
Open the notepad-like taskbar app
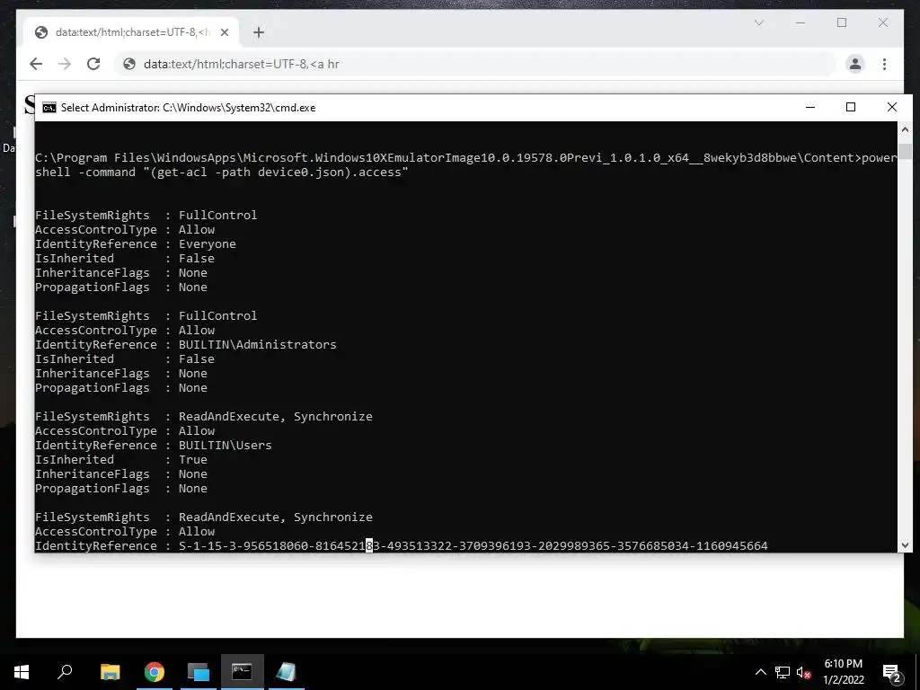click(x=287, y=672)
